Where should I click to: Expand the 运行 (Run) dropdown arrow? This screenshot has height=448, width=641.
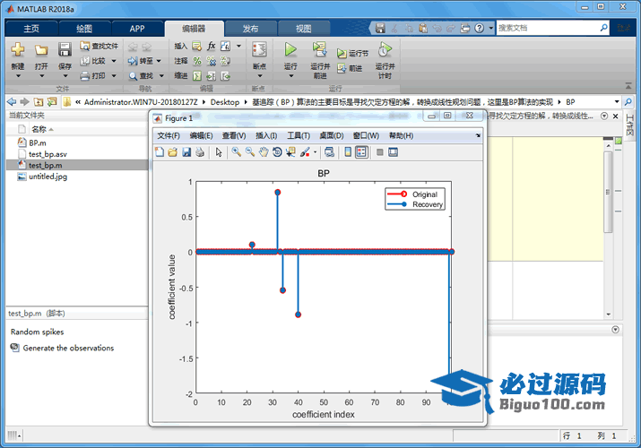click(x=290, y=76)
